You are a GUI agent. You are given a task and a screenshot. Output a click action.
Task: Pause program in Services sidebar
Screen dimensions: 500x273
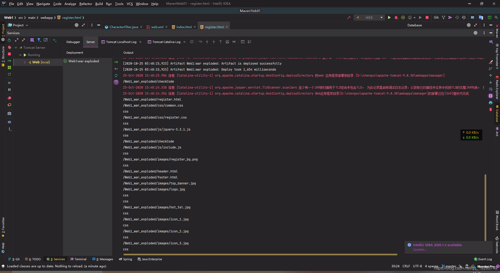coord(9,89)
